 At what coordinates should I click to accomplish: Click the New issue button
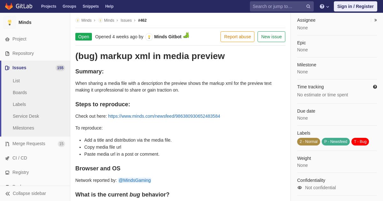click(x=271, y=37)
